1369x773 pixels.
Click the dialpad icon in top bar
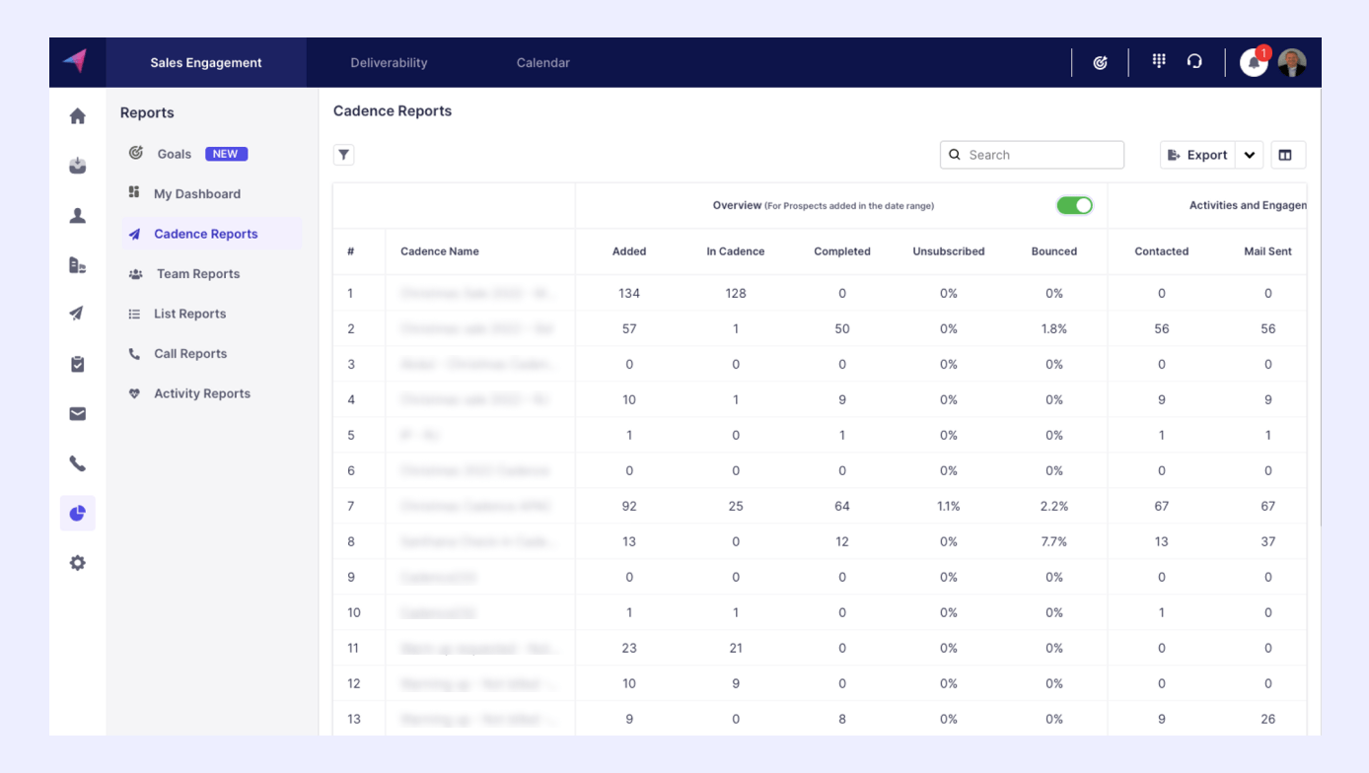tap(1159, 61)
